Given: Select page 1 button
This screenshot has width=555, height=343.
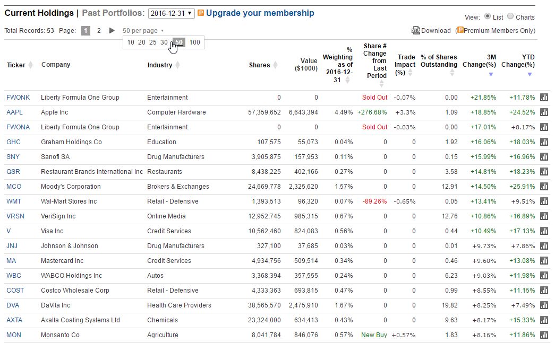Looking at the screenshot, I should coord(86,31).
